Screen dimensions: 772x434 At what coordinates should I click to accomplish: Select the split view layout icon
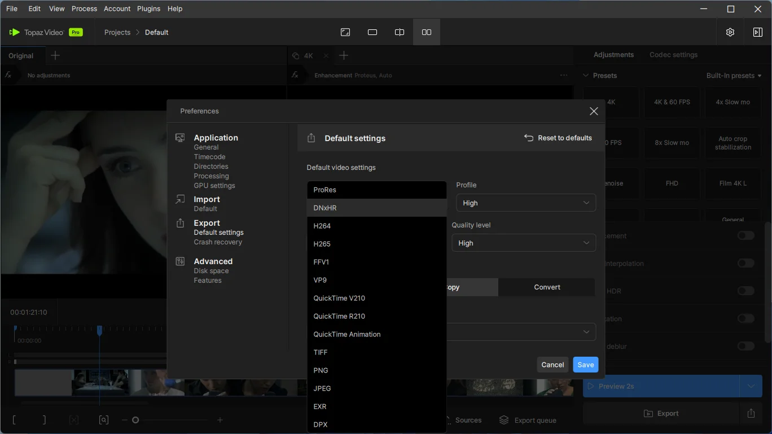(x=400, y=32)
